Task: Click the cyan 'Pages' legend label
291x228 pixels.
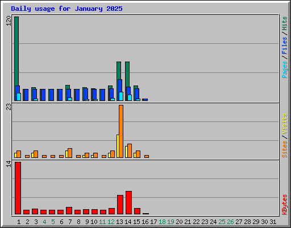Action: coord(284,70)
